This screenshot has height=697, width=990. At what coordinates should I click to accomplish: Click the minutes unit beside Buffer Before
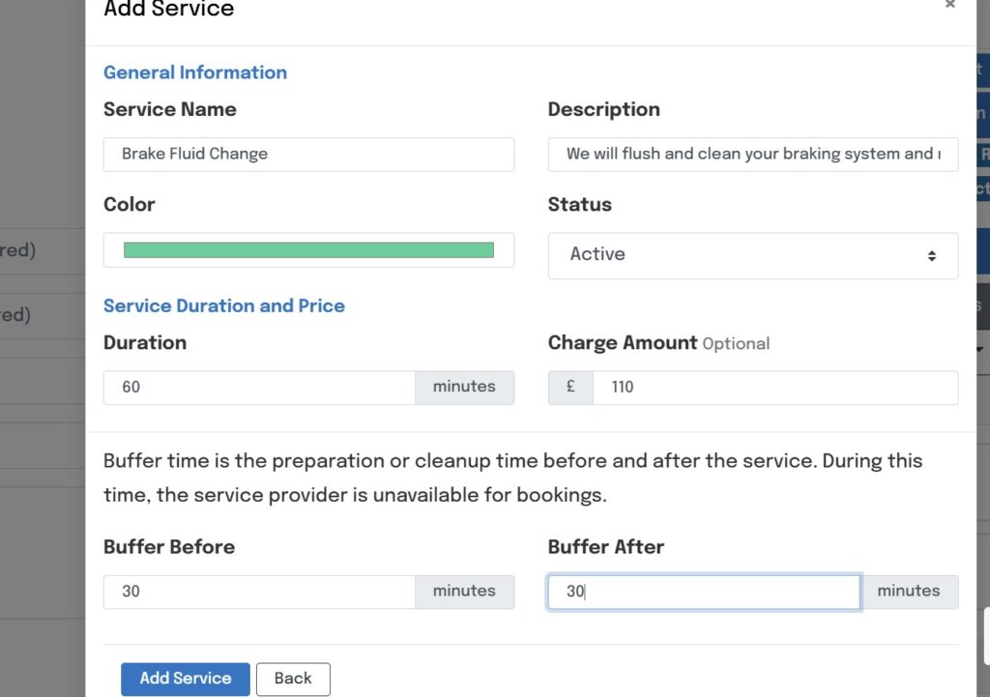pos(464,592)
